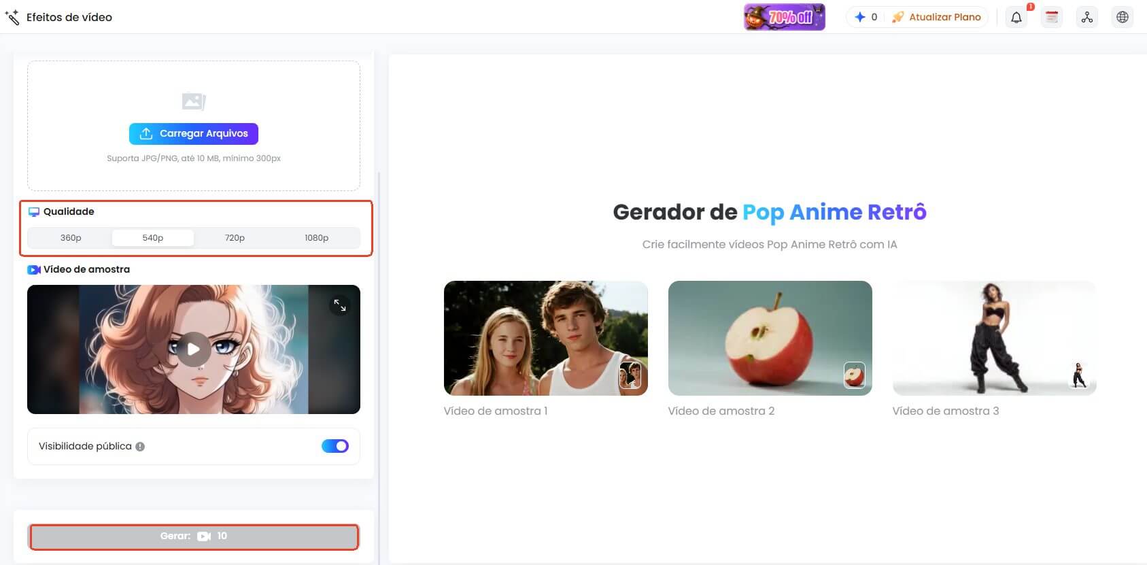Click the Gerar 10 generate button
The width and height of the screenshot is (1147, 565).
click(x=194, y=536)
